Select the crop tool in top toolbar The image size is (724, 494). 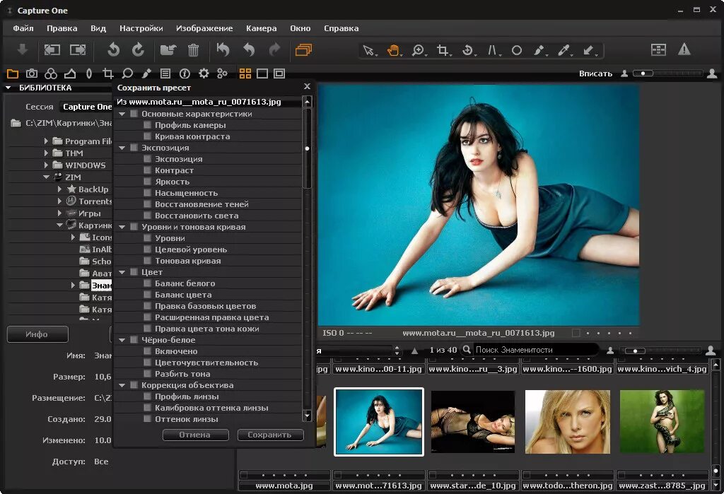tap(443, 50)
